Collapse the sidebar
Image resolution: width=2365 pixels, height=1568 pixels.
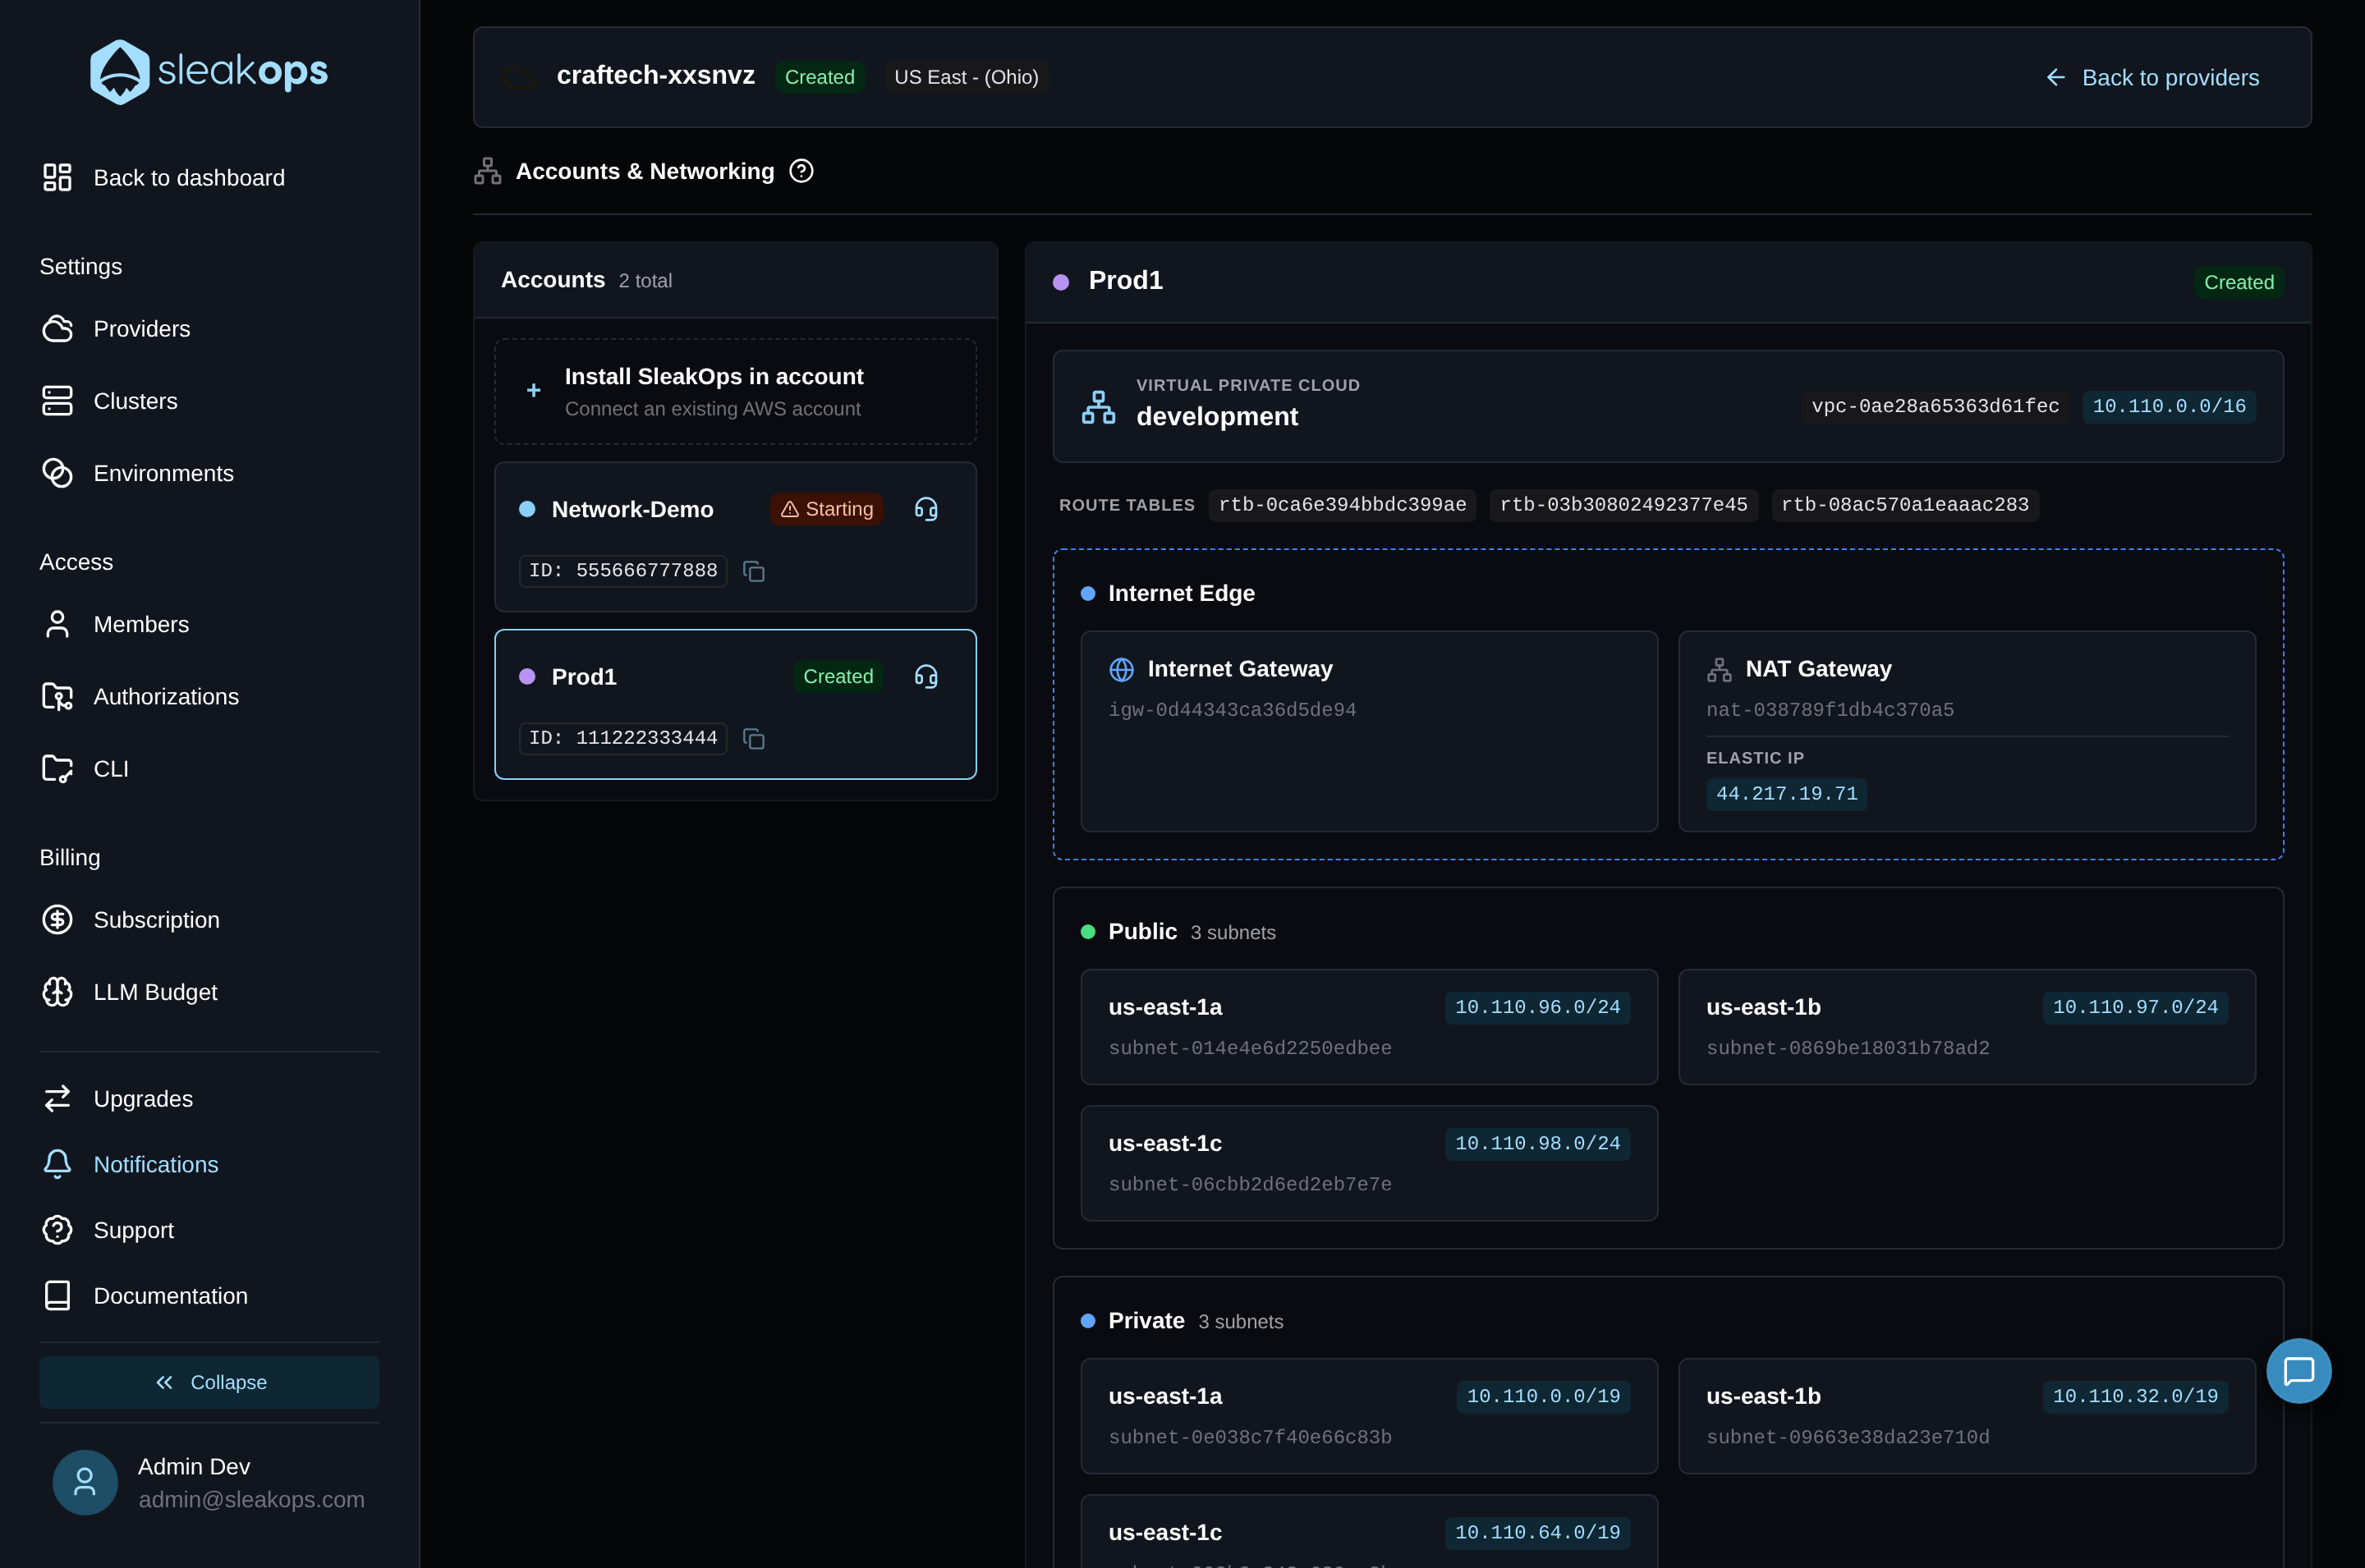[209, 1382]
